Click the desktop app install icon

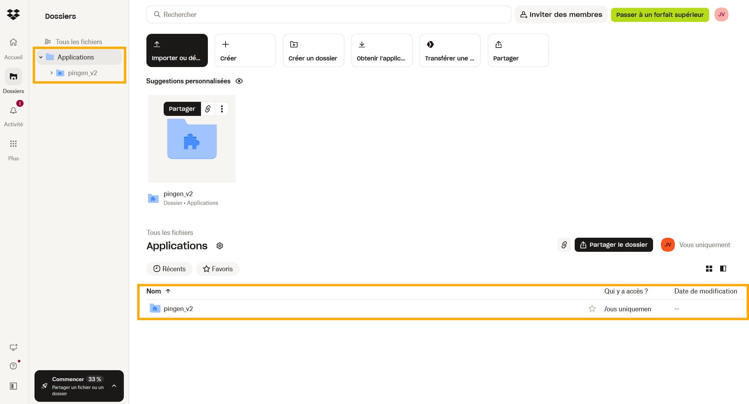coord(13,347)
